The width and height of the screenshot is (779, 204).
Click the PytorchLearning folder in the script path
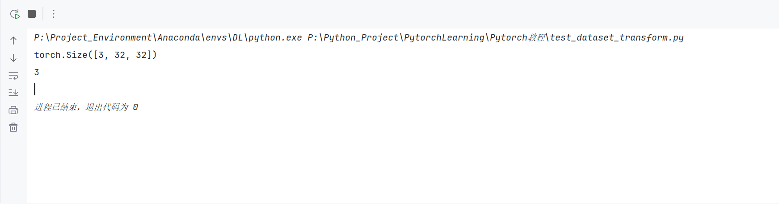click(x=444, y=37)
